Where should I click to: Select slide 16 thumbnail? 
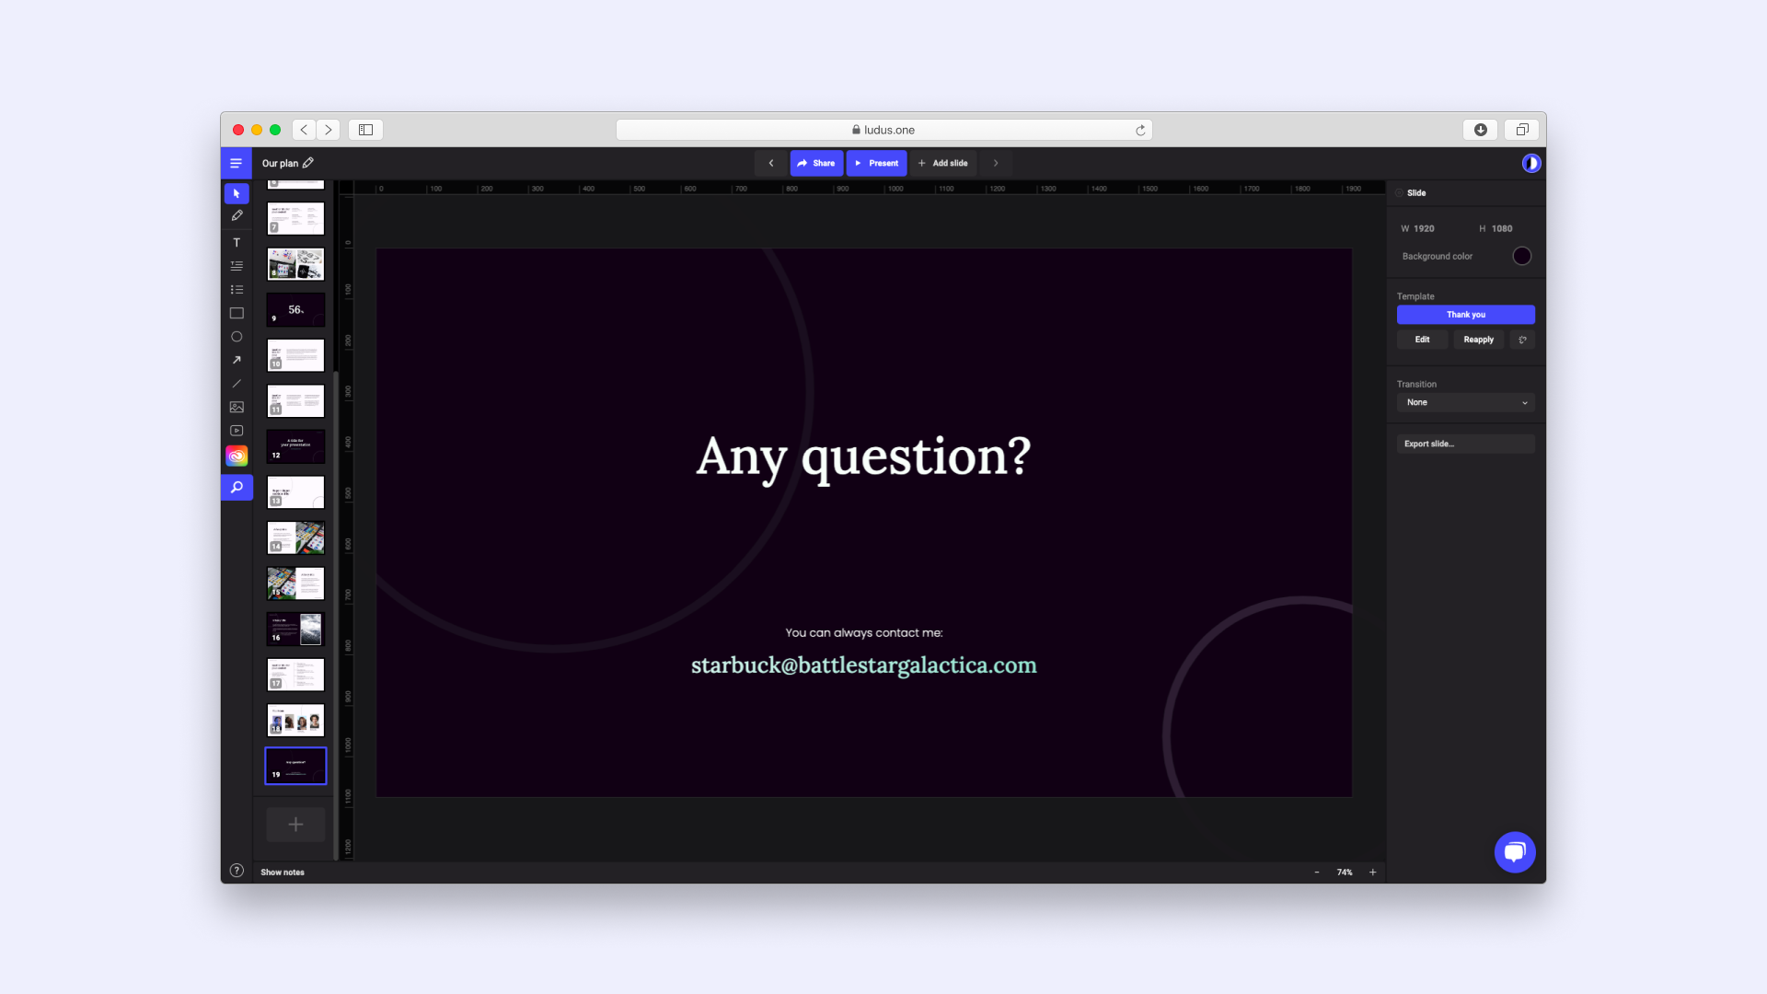point(294,629)
